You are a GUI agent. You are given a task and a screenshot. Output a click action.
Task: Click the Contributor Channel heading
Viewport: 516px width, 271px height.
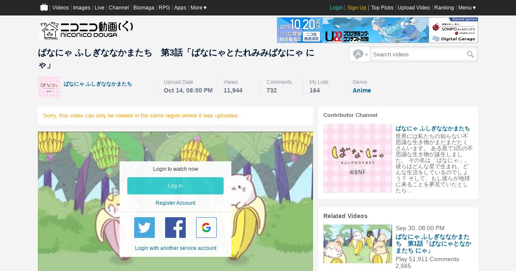tap(350, 115)
